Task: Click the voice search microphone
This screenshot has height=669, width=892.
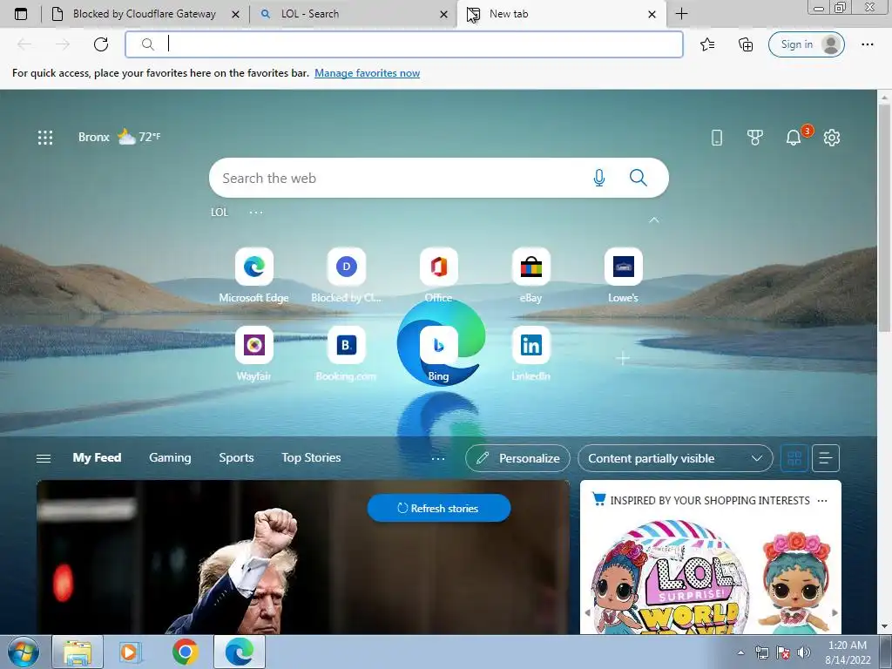Action: [599, 178]
